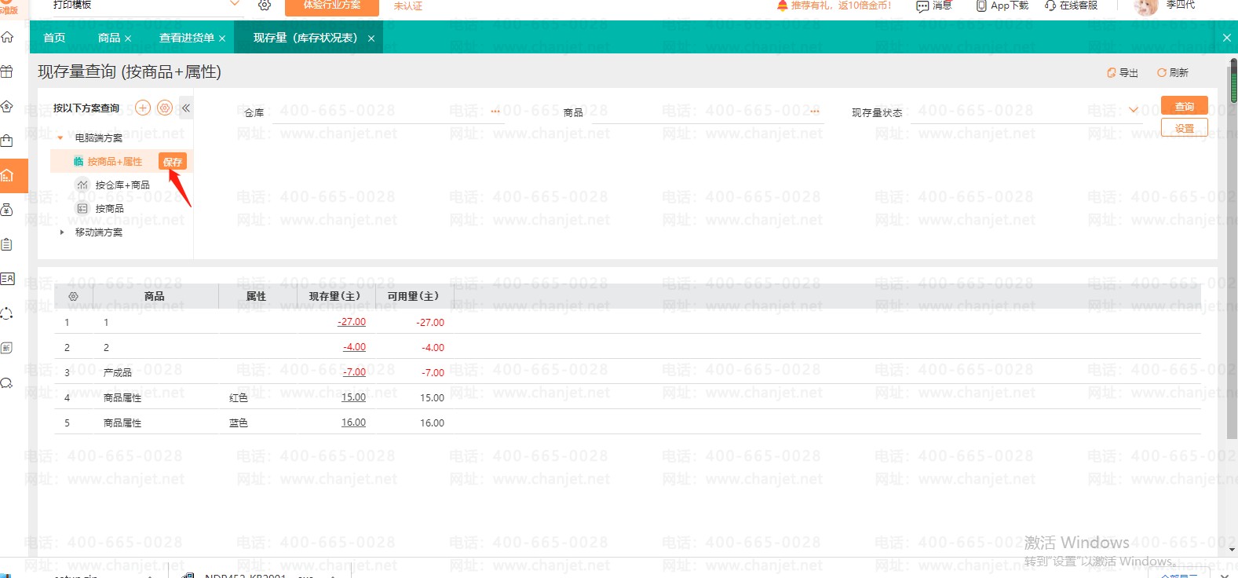The image size is (1238, 578).
Task: Open the shopping bag sidebar icon
Action: (x=7, y=141)
